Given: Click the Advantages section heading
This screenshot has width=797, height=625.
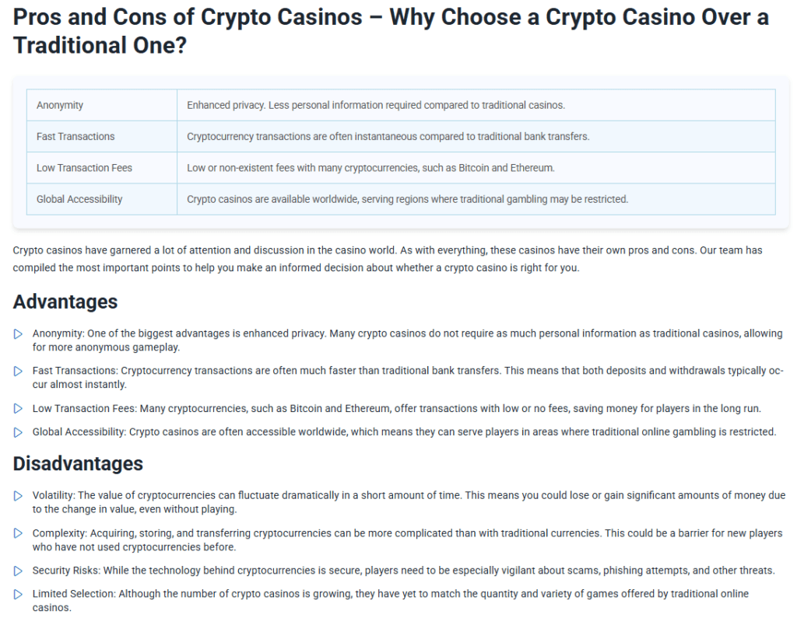Looking at the screenshot, I should [65, 302].
